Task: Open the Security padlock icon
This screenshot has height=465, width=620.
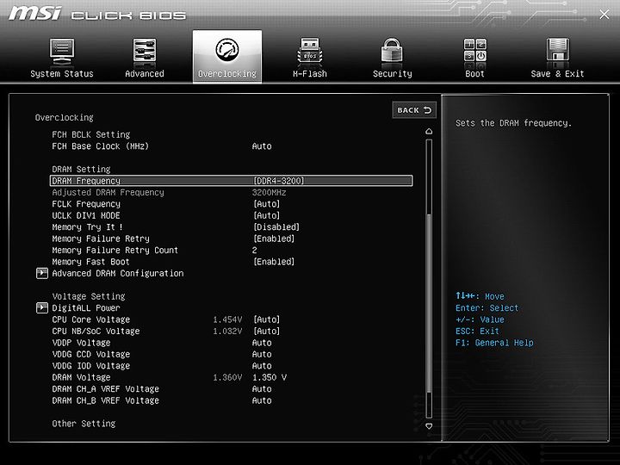Action: point(392,51)
